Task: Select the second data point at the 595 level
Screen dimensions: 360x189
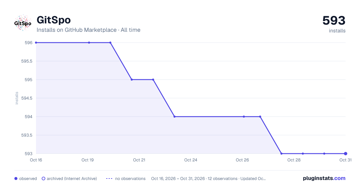Action: pyautogui.click(x=153, y=80)
